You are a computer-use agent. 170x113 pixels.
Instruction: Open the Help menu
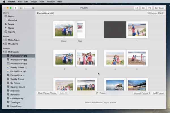[59, 2]
